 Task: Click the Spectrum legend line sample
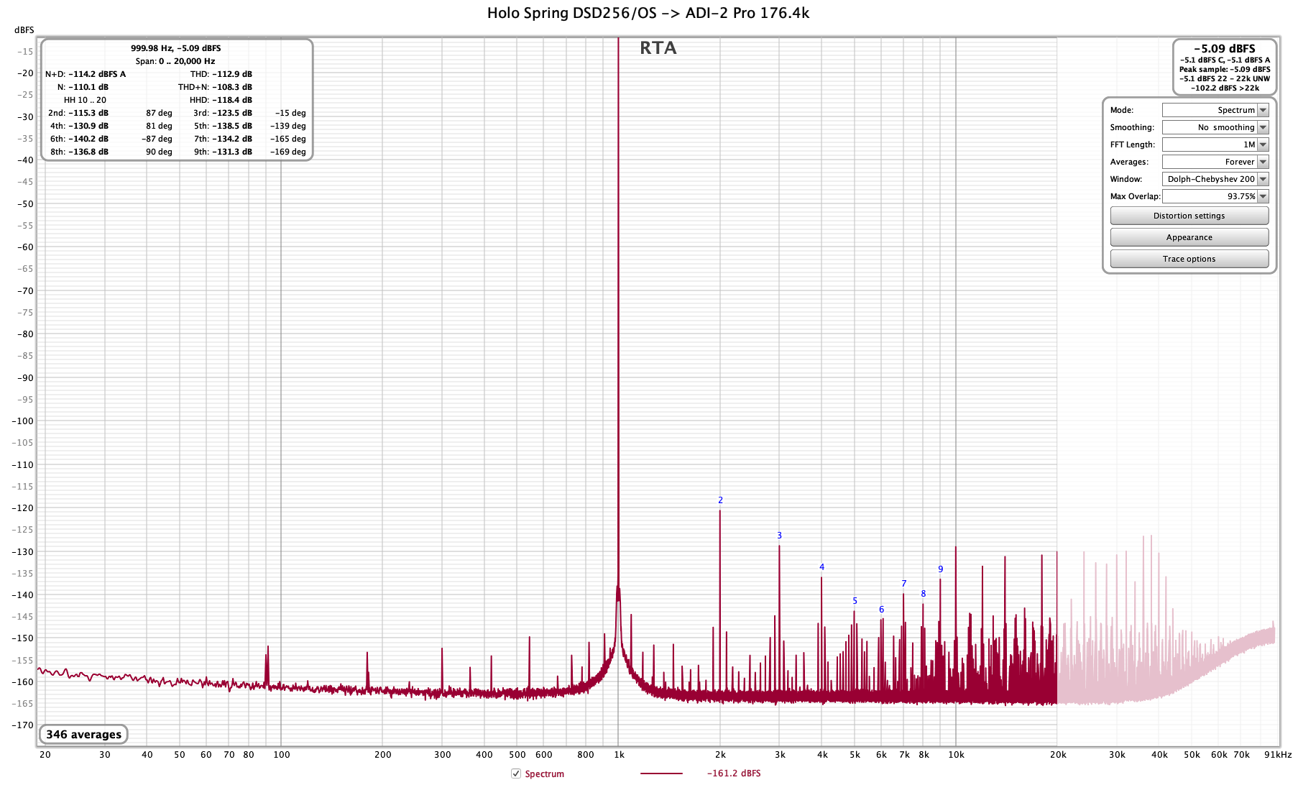click(661, 773)
